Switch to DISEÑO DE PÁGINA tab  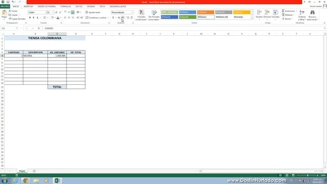click(46, 7)
